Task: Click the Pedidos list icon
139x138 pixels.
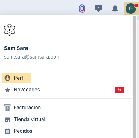Action: click(7, 131)
